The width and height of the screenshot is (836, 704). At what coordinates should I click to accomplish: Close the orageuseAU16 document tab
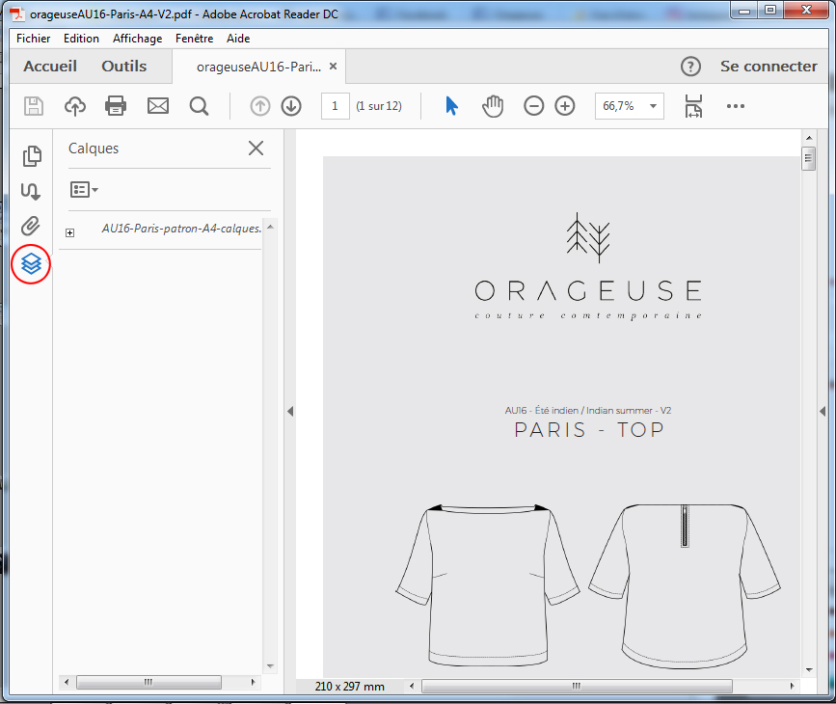point(334,67)
